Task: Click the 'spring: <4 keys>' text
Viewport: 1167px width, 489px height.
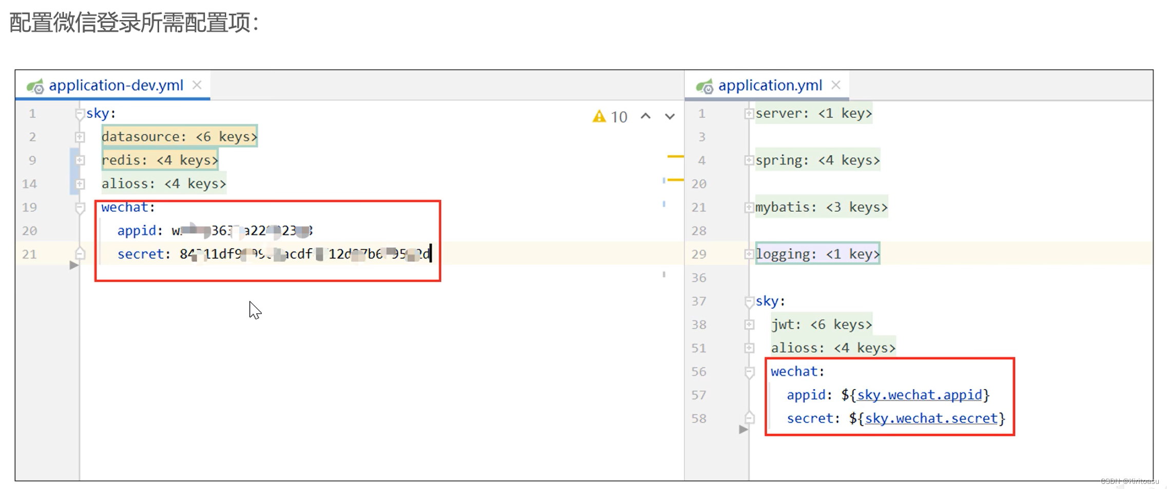Action: pyautogui.click(x=817, y=160)
